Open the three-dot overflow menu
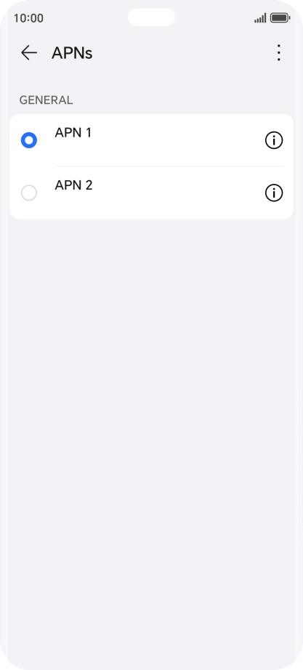The height and width of the screenshot is (670, 303). 278,52
